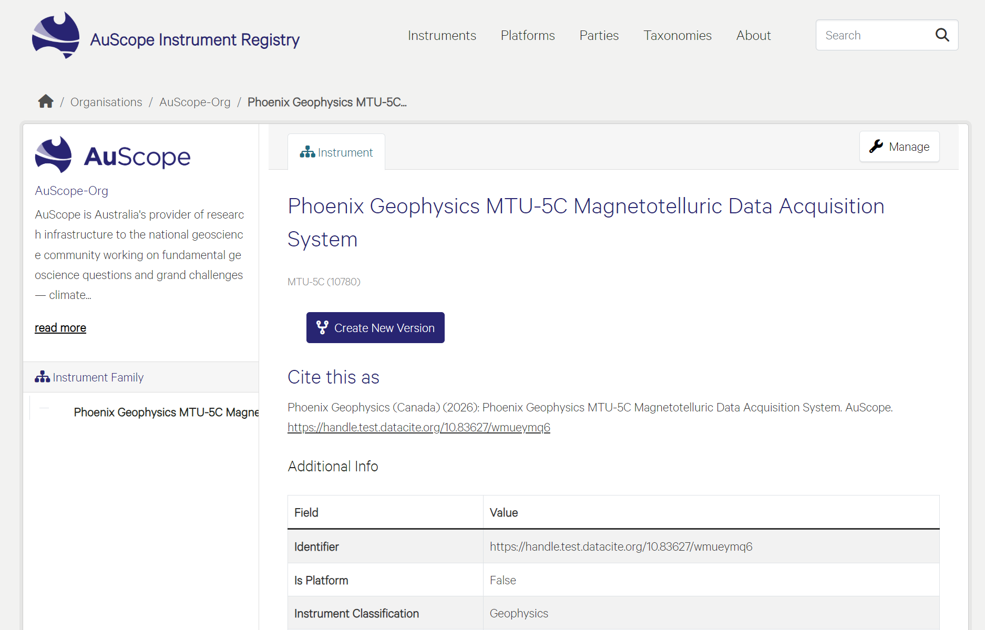Click the Phoenix Geophysics MTU-5C breadcrumb

(327, 102)
